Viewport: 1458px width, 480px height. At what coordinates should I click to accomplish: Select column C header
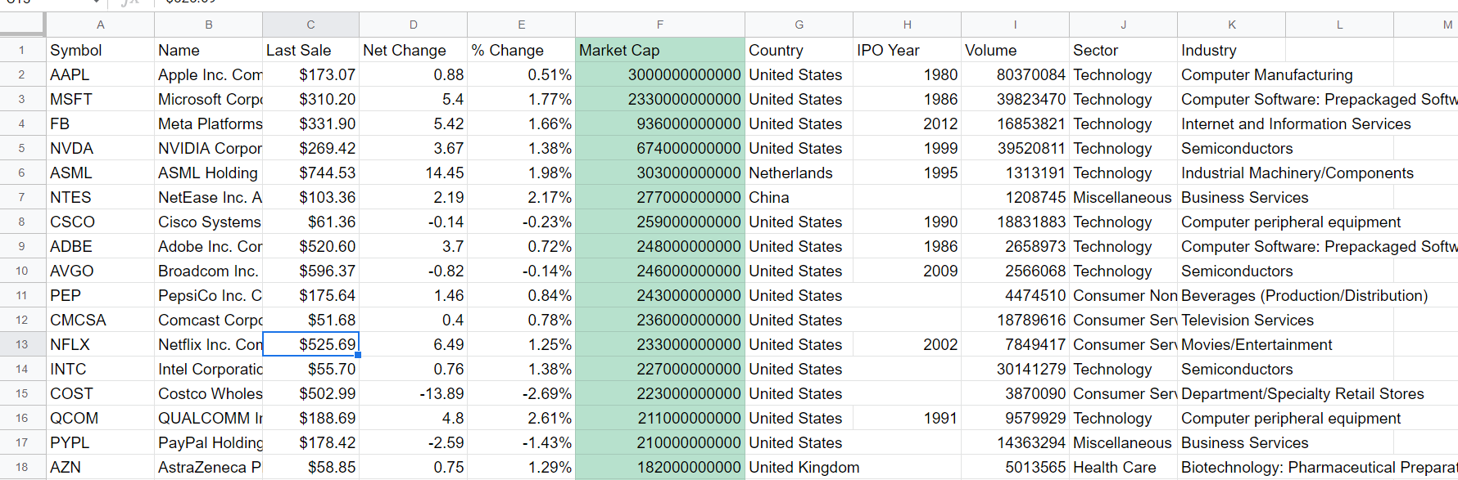pos(311,25)
